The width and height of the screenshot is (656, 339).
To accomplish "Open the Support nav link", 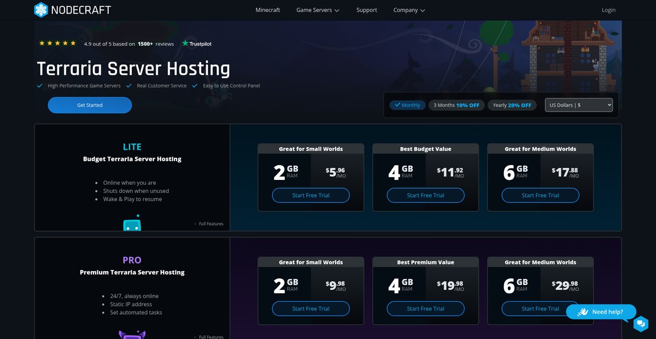I will pos(367,10).
